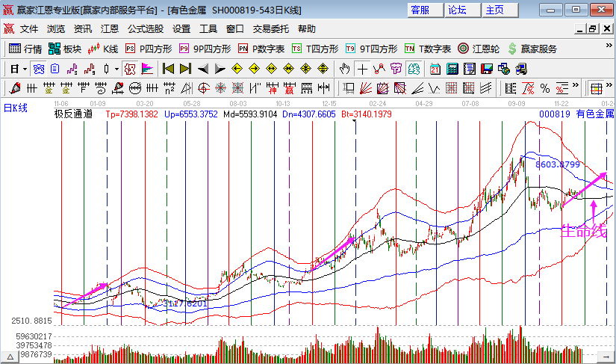Open the 交易委托 menu

click(271, 28)
